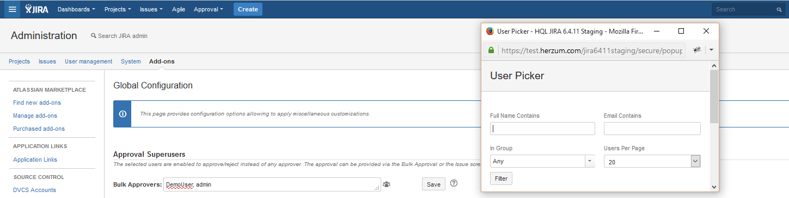Switch to the User management tab
The width and height of the screenshot is (789, 198).
click(88, 61)
